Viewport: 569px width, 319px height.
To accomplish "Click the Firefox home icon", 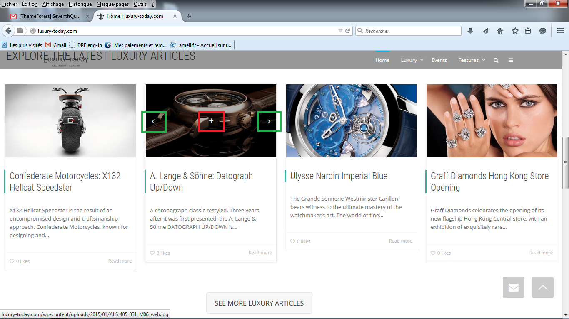I will click(500, 31).
